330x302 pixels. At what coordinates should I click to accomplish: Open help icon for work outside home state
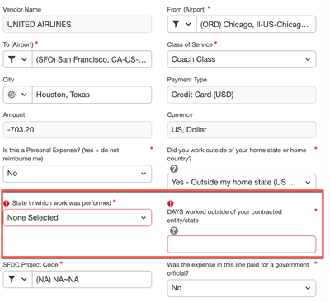174,169
